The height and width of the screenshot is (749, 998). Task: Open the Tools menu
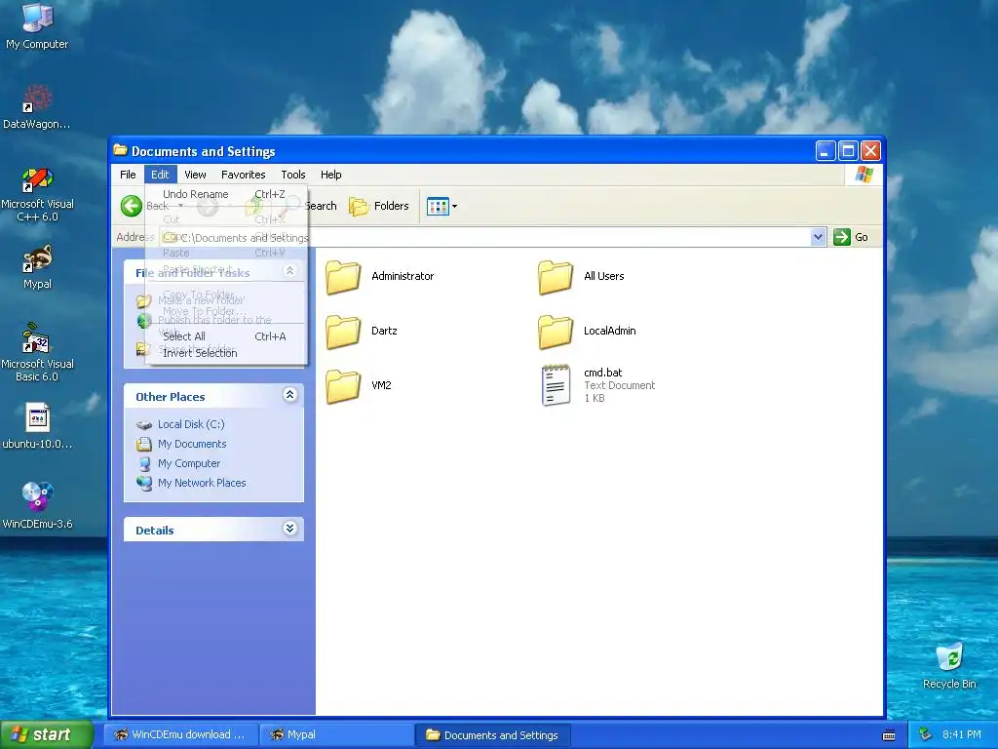(x=293, y=175)
